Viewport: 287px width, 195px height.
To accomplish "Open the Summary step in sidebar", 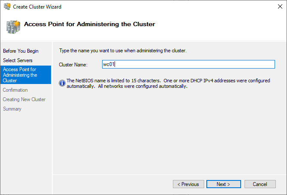I will click(x=12, y=109).
